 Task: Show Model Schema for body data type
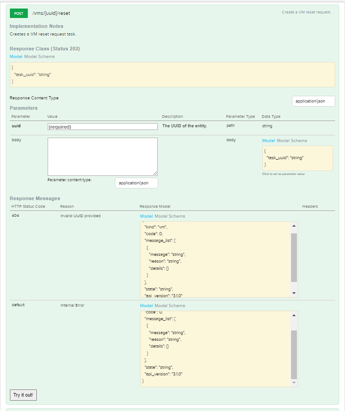point(292,141)
